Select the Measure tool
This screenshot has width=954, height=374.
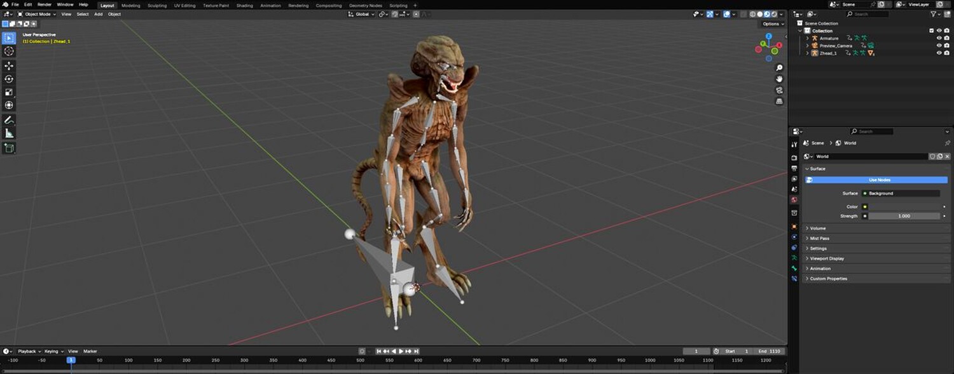pos(9,133)
